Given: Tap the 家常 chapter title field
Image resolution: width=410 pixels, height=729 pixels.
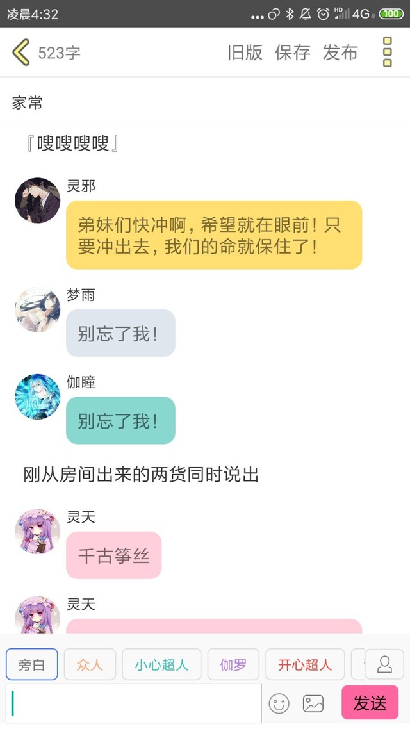Looking at the screenshot, I should tap(205, 102).
